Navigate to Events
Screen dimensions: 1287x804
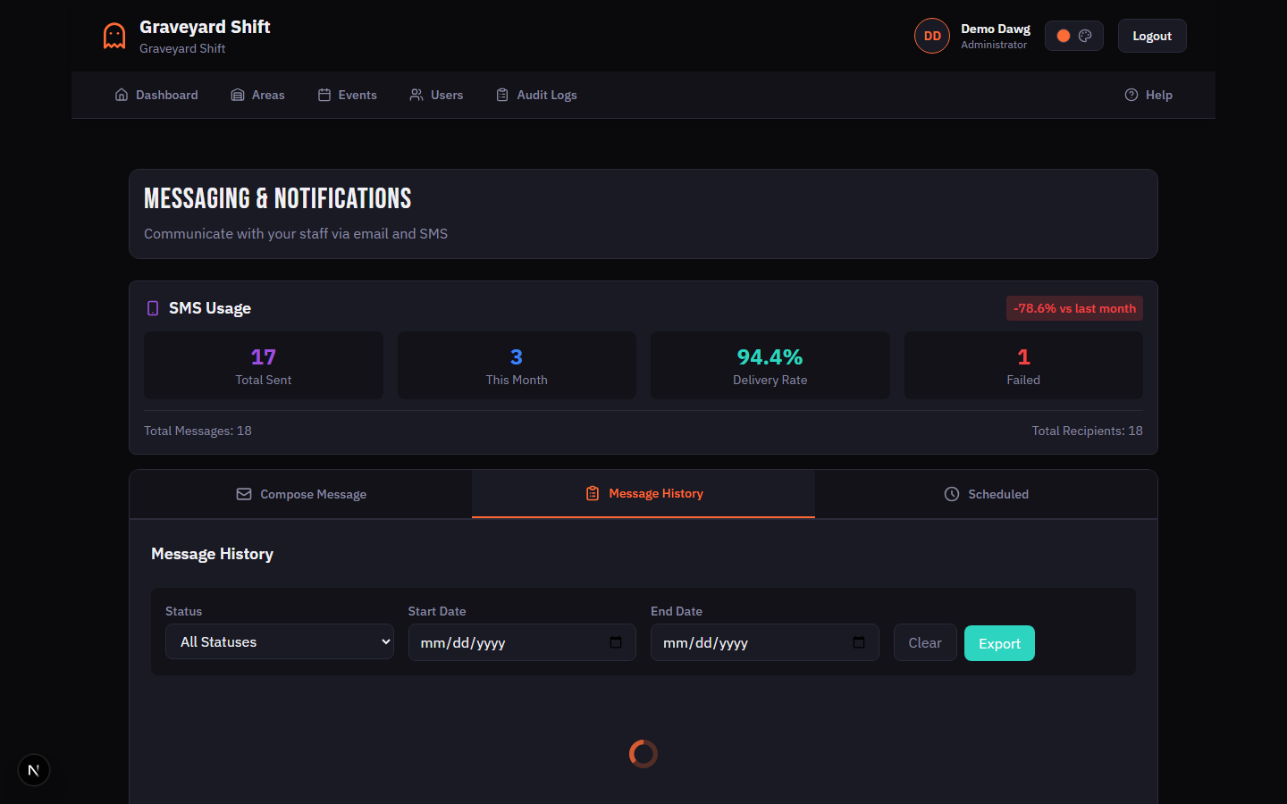pos(347,95)
